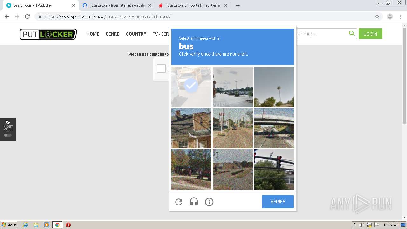
Task: Tick the reCAPTCHA checkbox
Action: [x=161, y=68]
